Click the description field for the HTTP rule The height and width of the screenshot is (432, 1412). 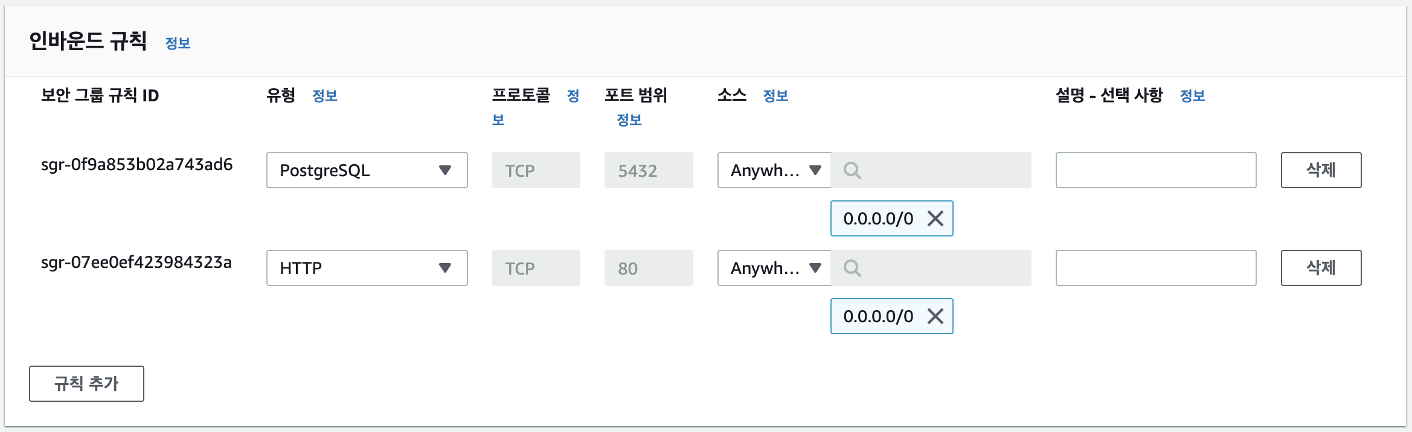pos(1156,268)
